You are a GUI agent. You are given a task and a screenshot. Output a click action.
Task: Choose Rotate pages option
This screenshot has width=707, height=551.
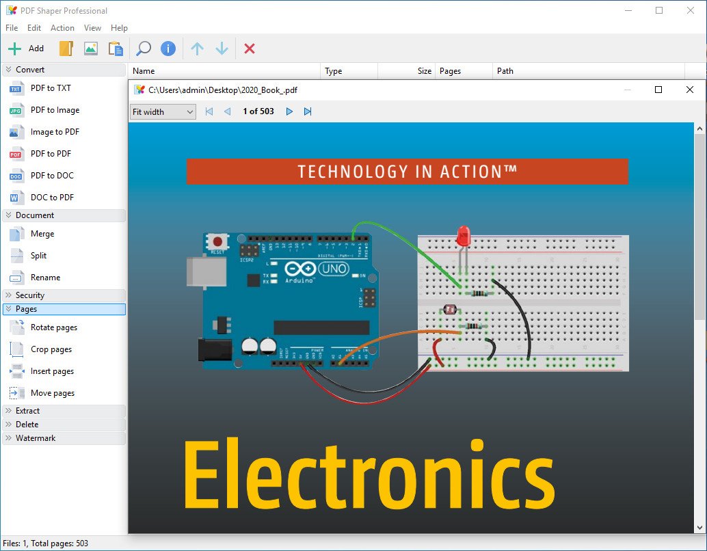[53, 327]
